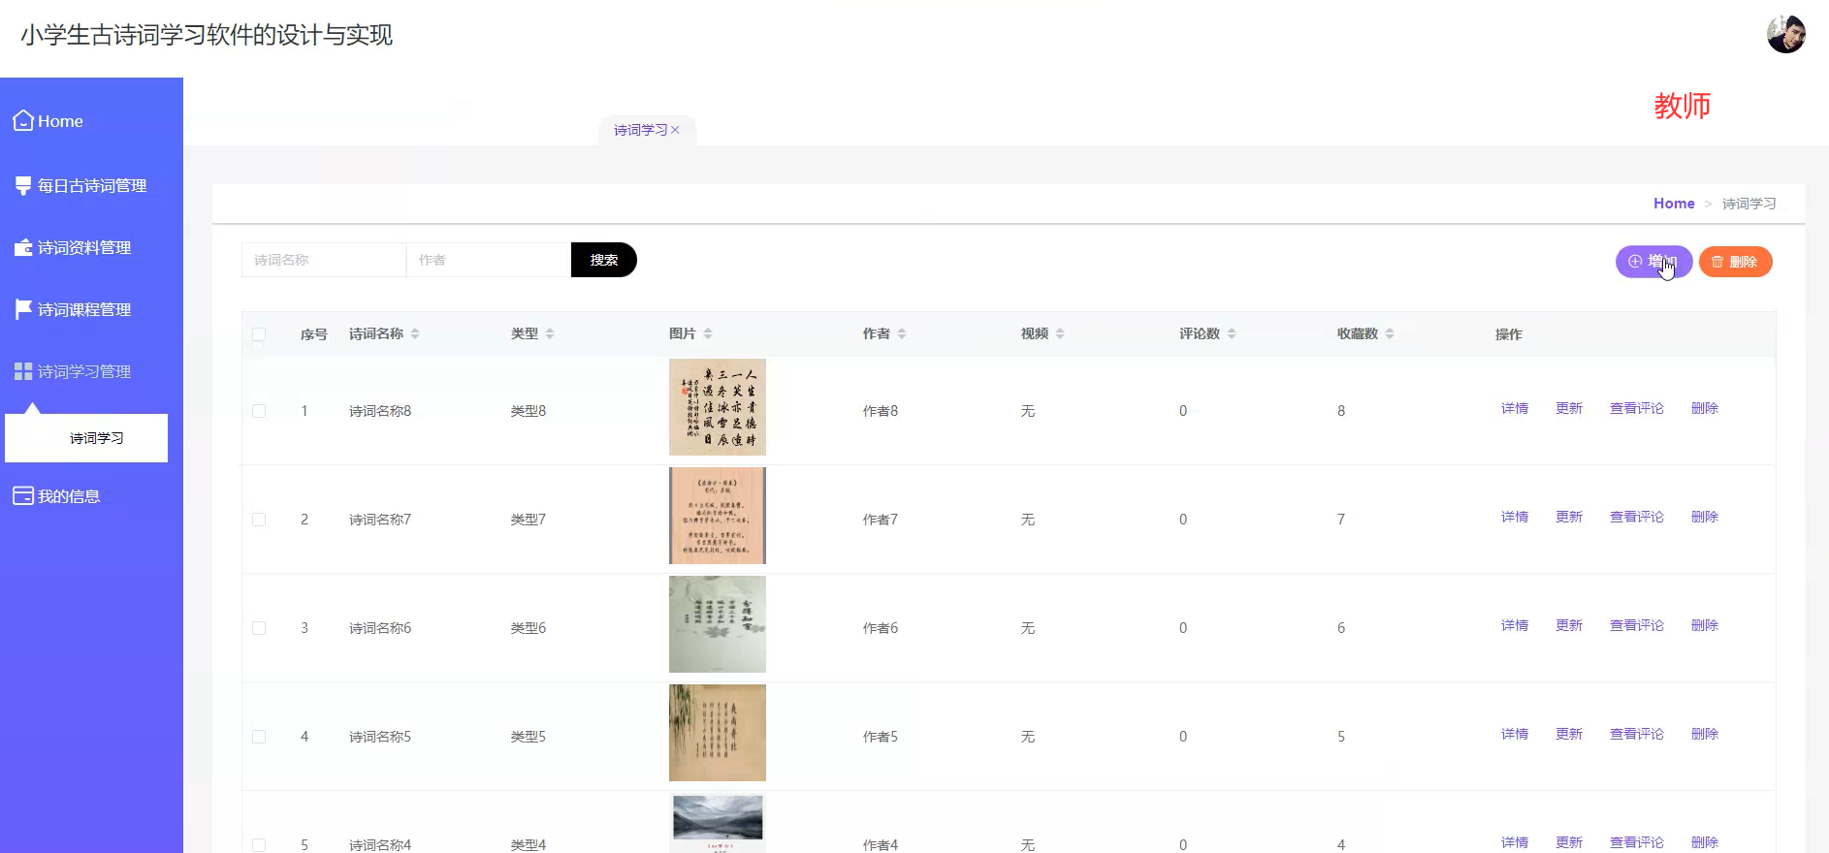The image size is (1829, 853).
Task: Click 查看评论 for 诗词名称7
Action: 1637,517
